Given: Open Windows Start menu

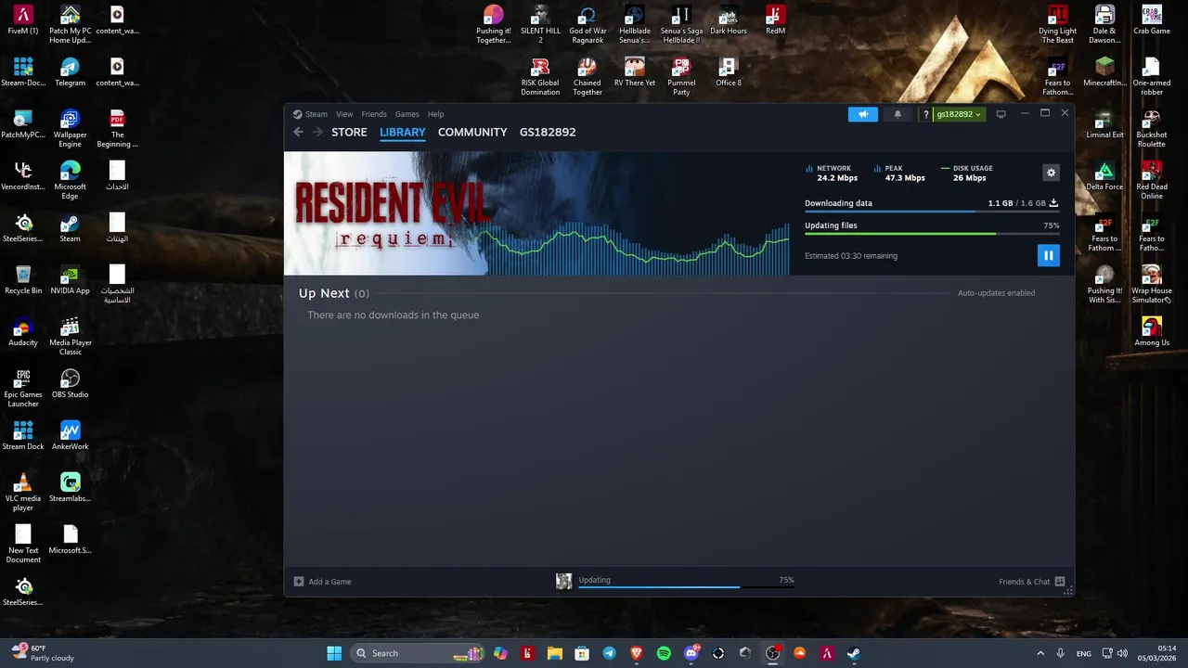Looking at the screenshot, I should tap(334, 653).
